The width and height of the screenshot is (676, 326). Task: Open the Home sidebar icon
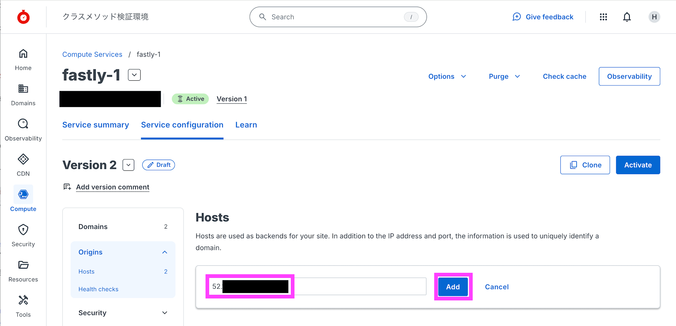point(23,54)
